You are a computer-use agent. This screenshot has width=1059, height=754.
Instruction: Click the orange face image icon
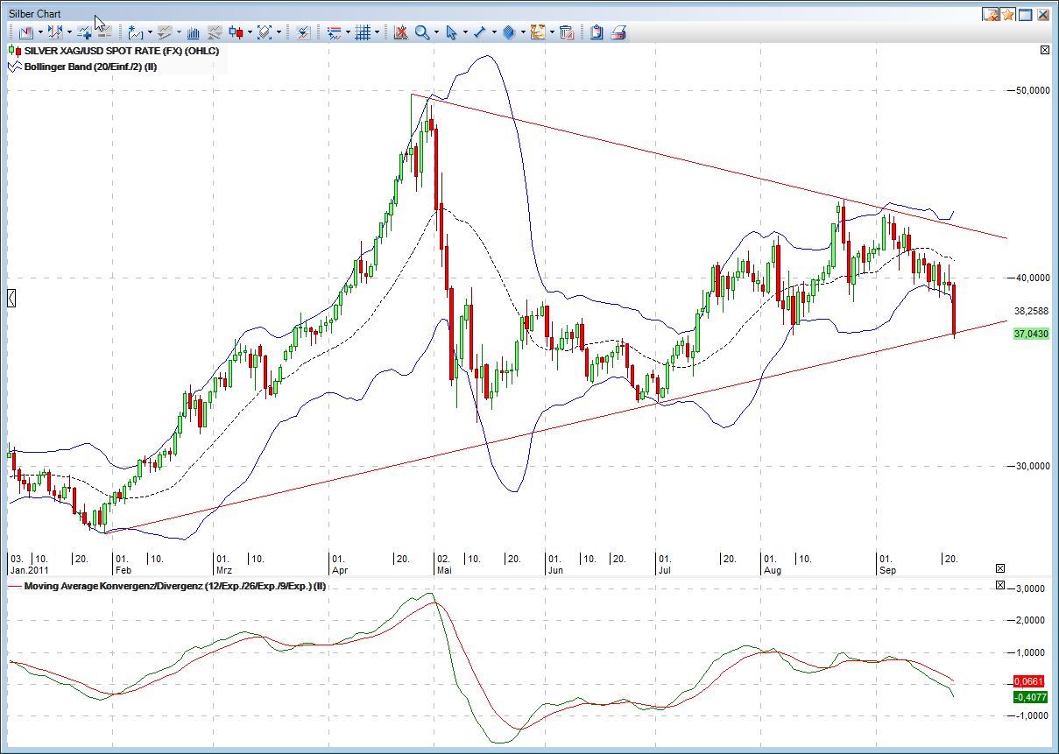point(538,32)
